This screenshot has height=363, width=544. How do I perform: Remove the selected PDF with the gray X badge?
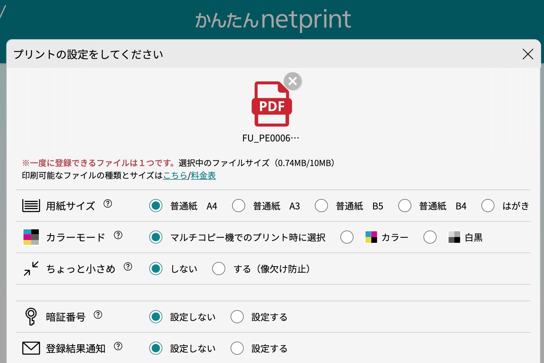(x=293, y=81)
